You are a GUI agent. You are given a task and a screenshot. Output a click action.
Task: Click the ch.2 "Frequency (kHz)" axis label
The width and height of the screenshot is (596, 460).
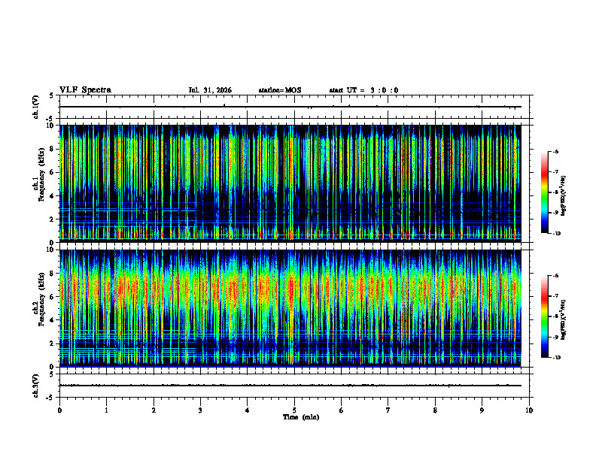[41, 299]
